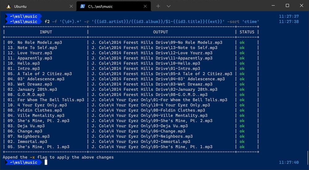Click input '05. She's Mine, Pt. 1.mp3'
This screenshot has width=309, height=170.
point(39,147)
